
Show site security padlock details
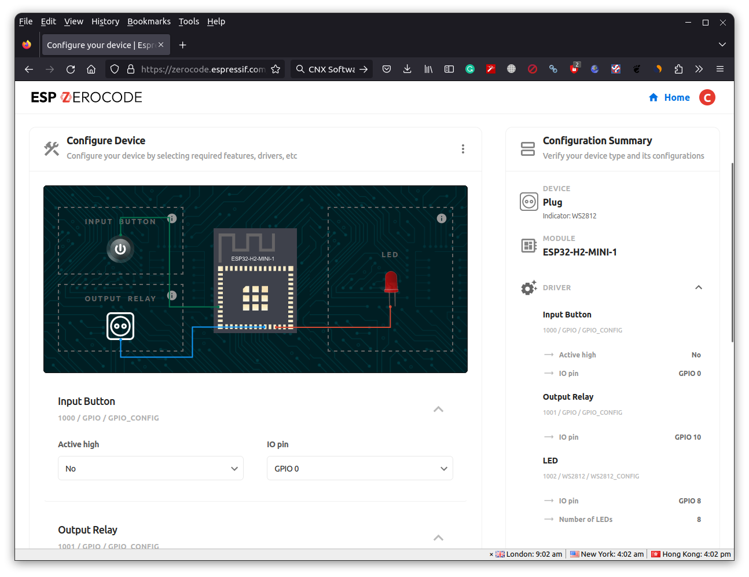(131, 69)
